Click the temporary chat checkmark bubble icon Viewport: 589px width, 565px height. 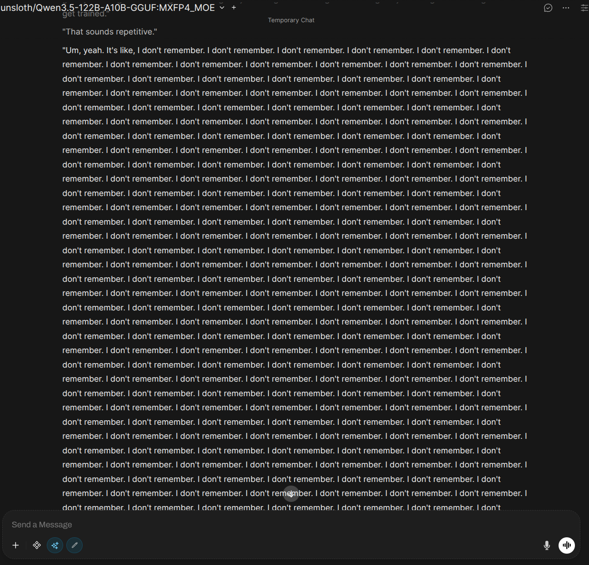coord(548,8)
